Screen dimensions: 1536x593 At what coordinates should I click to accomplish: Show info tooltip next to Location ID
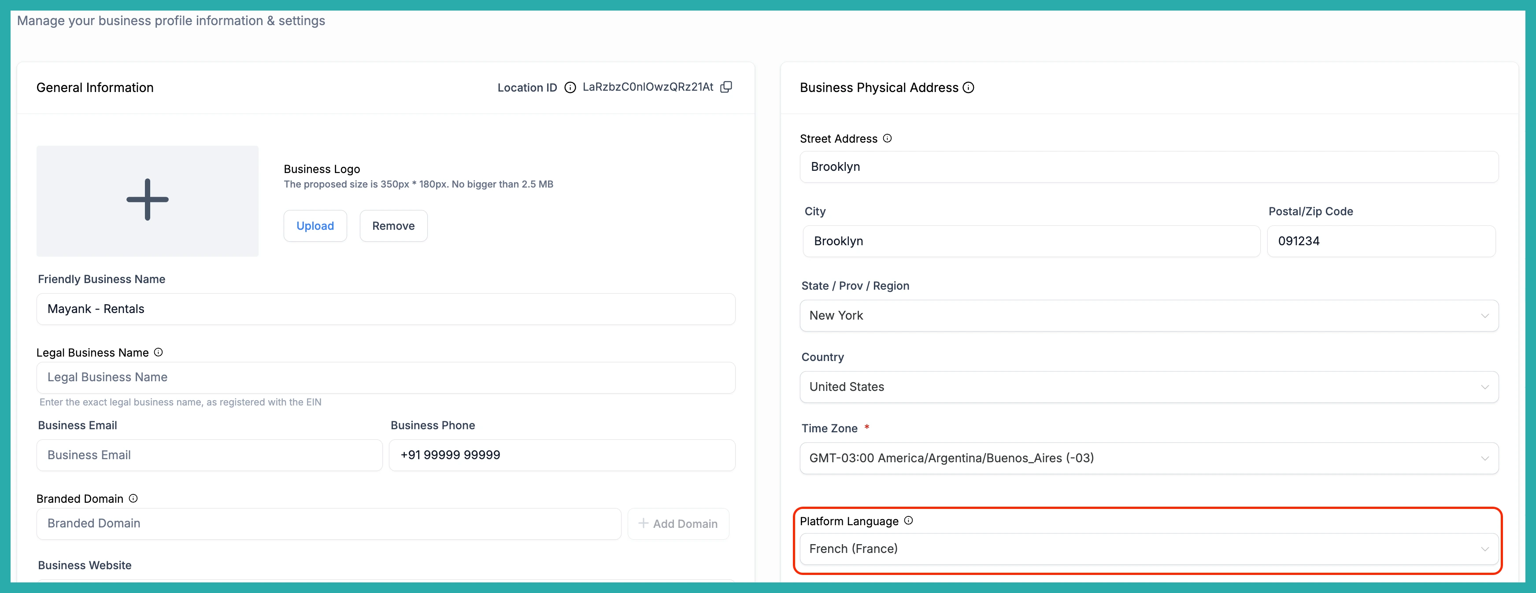tap(570, 88)
